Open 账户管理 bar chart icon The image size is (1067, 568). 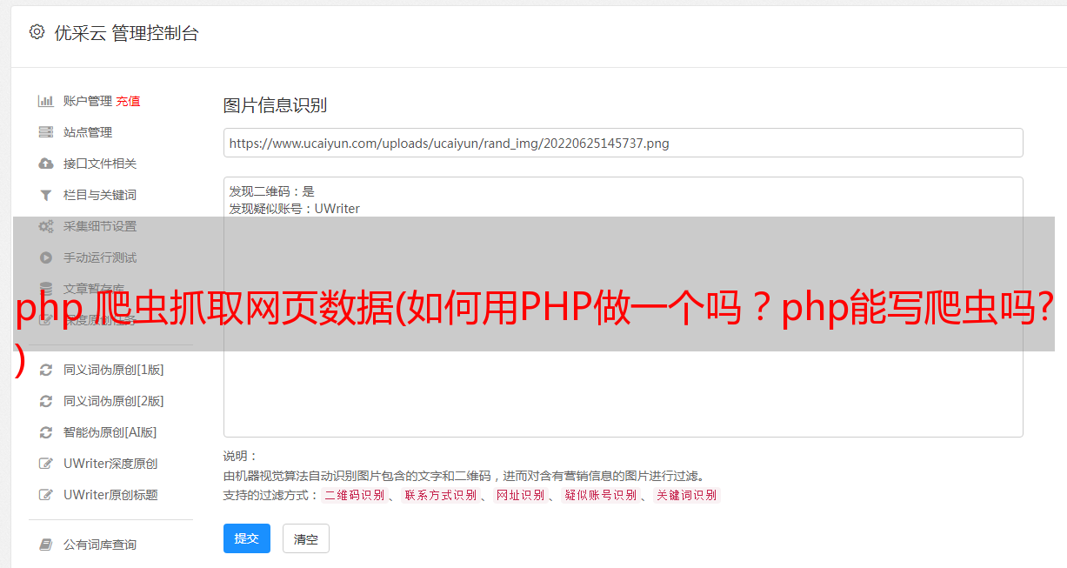click(x=46, y=101)
